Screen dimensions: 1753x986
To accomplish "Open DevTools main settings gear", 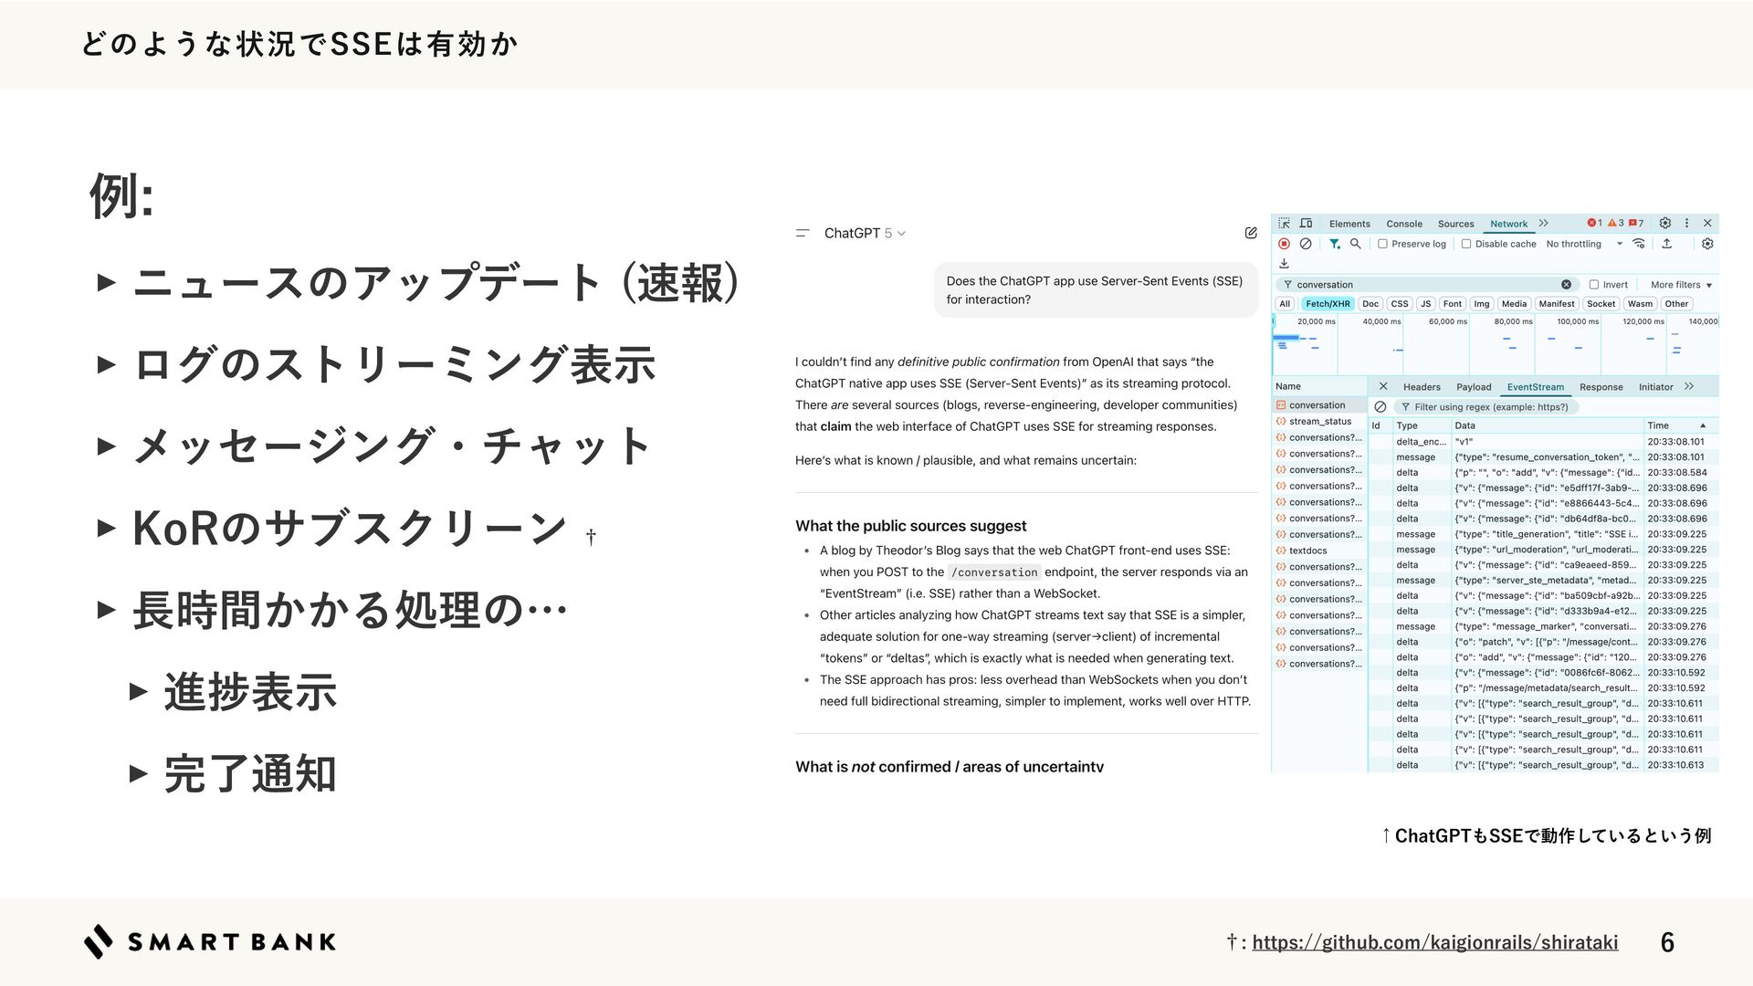I will [1665, 223].
